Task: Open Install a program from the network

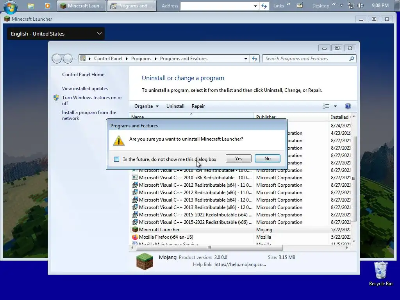Action: [89, 115]
